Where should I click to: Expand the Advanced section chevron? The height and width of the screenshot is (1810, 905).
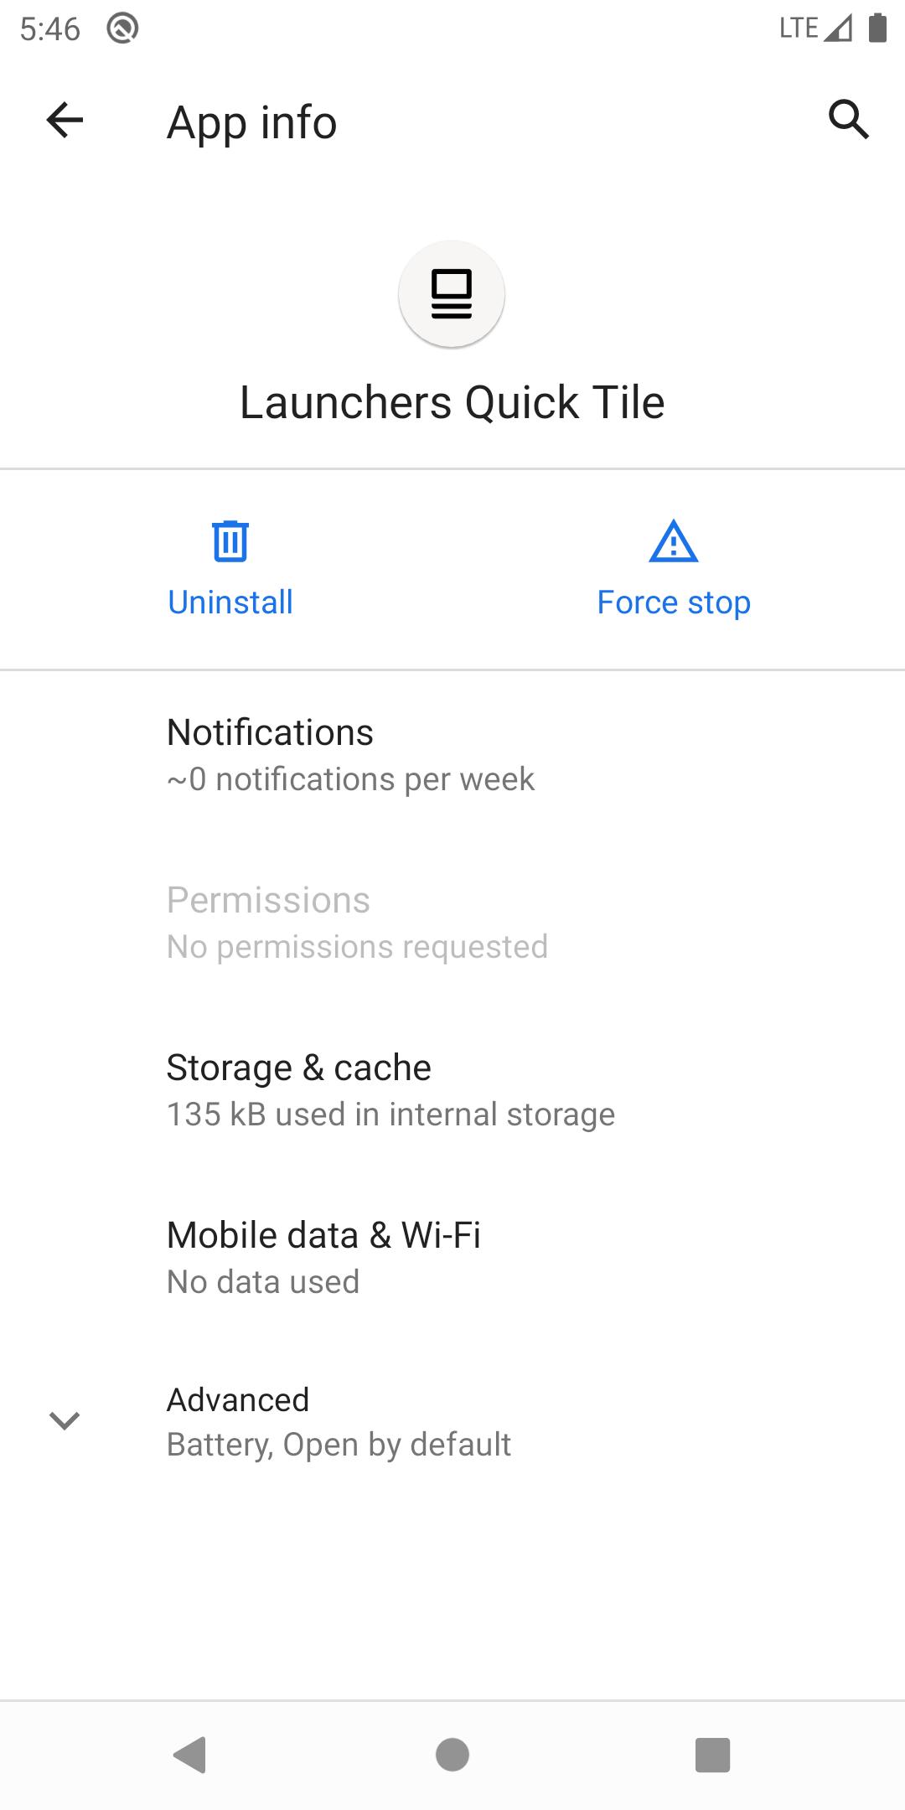(65, 1420)
